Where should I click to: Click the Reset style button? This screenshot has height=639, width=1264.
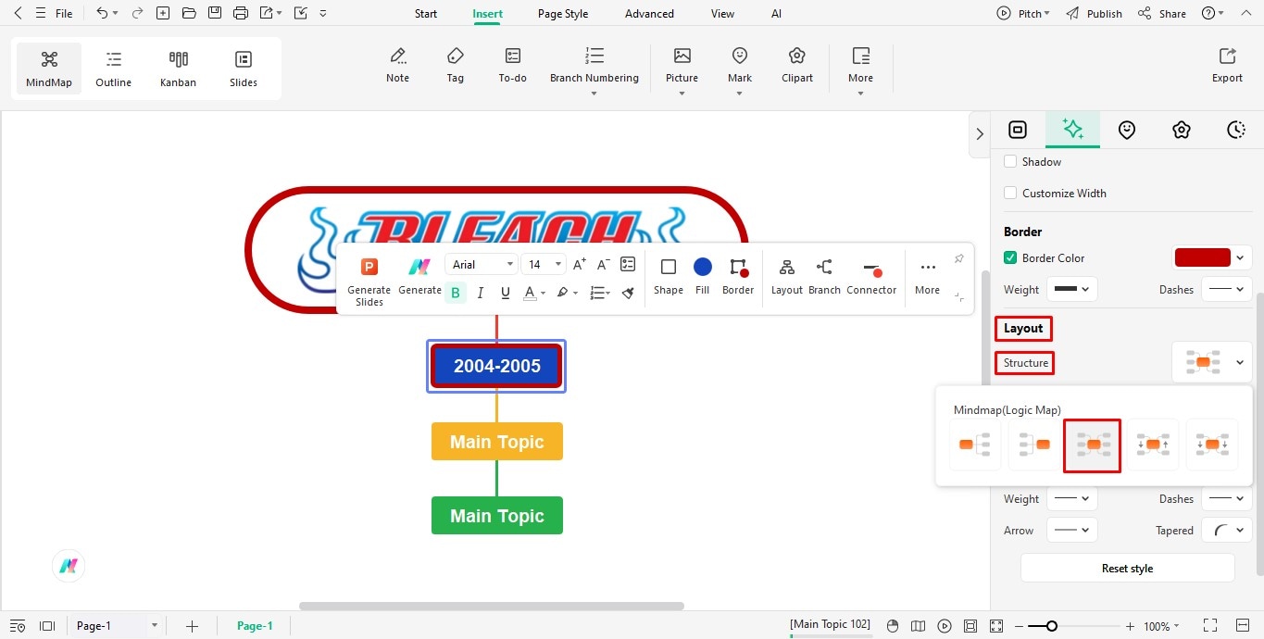[1127, 568]
